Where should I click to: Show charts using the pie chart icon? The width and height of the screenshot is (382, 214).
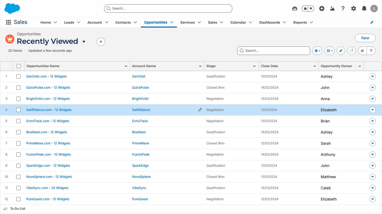click(x=362, y=51)
